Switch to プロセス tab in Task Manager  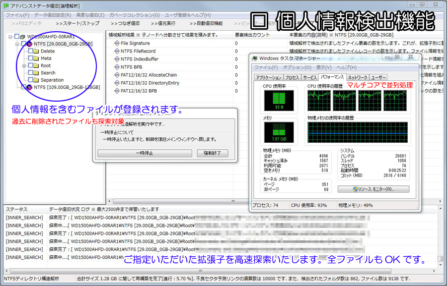pyautogui.click(x=292, y=77)
